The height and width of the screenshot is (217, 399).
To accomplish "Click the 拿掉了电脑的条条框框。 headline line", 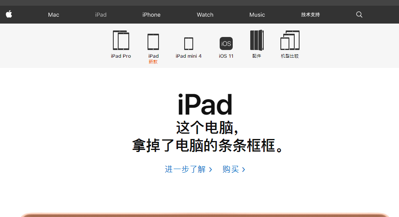I will click(x=207, y=145).
